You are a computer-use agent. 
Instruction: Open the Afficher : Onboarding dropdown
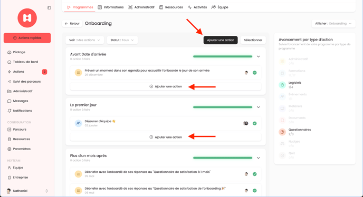click(333, 24)
